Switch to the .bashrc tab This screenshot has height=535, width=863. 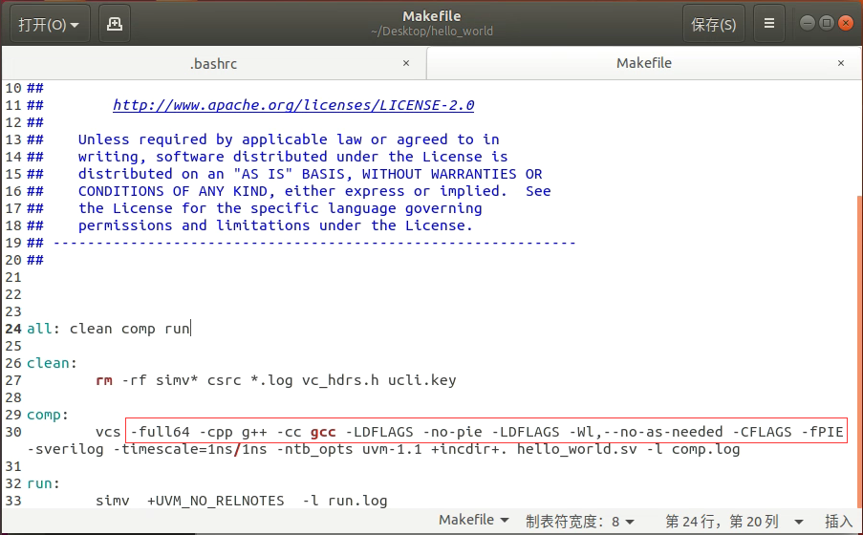click(213, 64)
